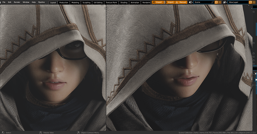Switch to the Sculpting workspace tab
Viewport: 257px width, 134px height.
point(86,3)
